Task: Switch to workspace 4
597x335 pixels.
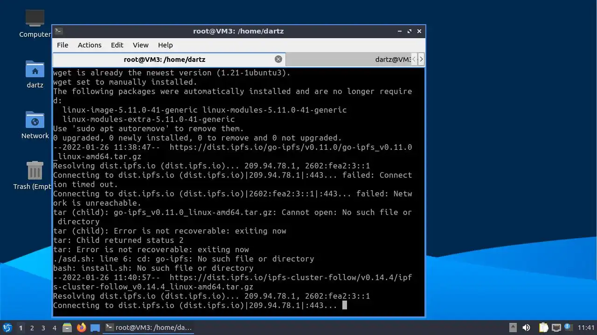Action: [55, 328]
